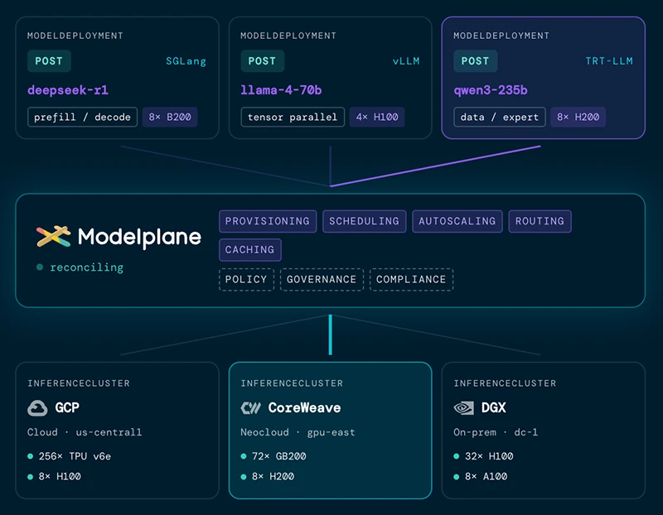663x515 pixels.
Task: Click MODELDEPLOYMENT heading above deepseek-r1
Action: [x=75, y=36]
